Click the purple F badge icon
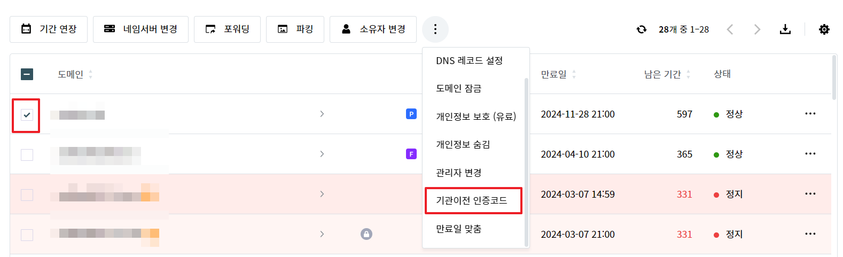Viewport: 843px width, 257px height. 411,154
